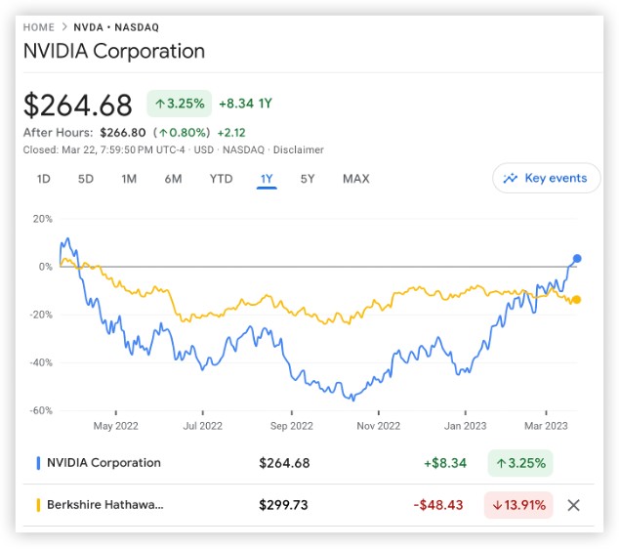Screen dimensions: 619x549
Task: Switch to the 6M range
Action: click(173, 179)
